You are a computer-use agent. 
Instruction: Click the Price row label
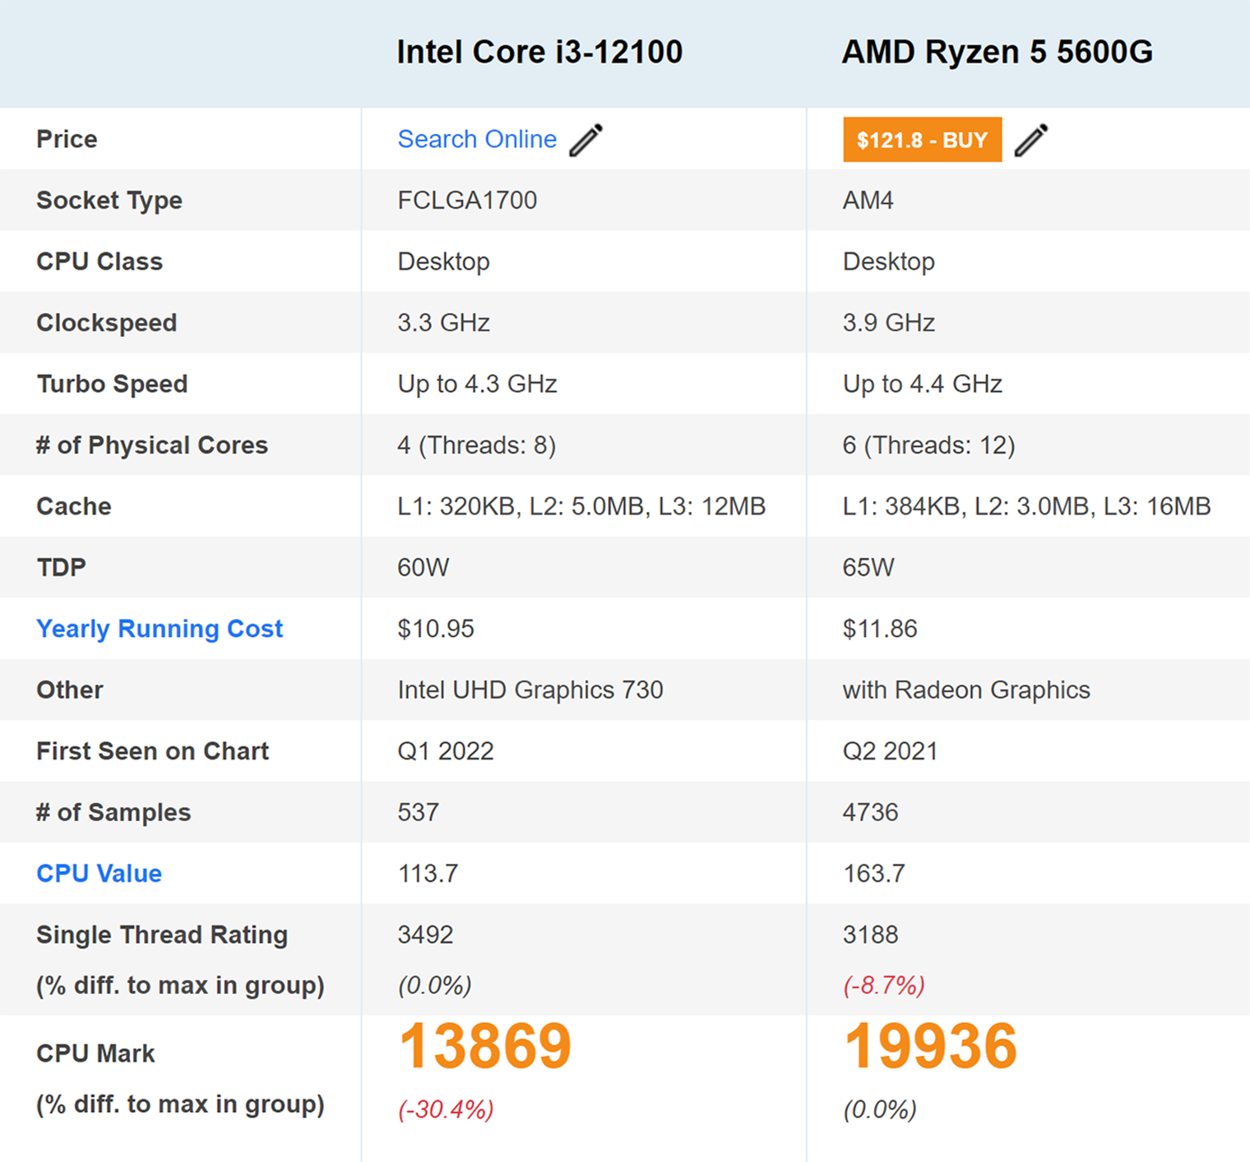(67, 139)
